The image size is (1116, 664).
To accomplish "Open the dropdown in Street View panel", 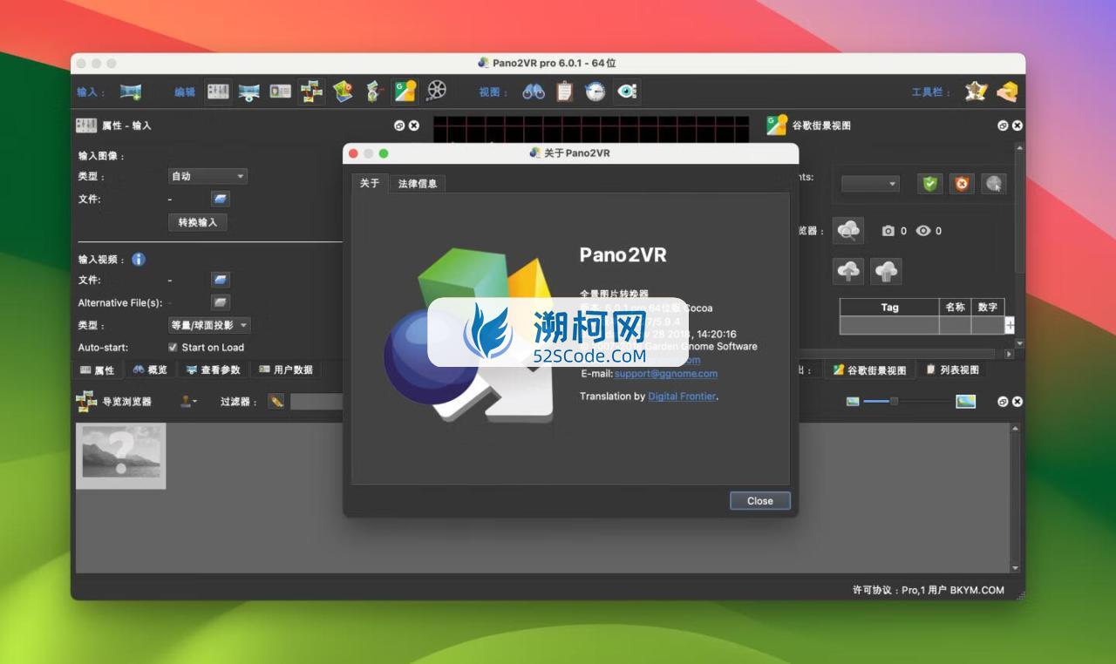I will click(870, 184).
